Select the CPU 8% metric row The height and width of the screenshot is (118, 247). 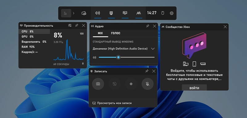34,31
